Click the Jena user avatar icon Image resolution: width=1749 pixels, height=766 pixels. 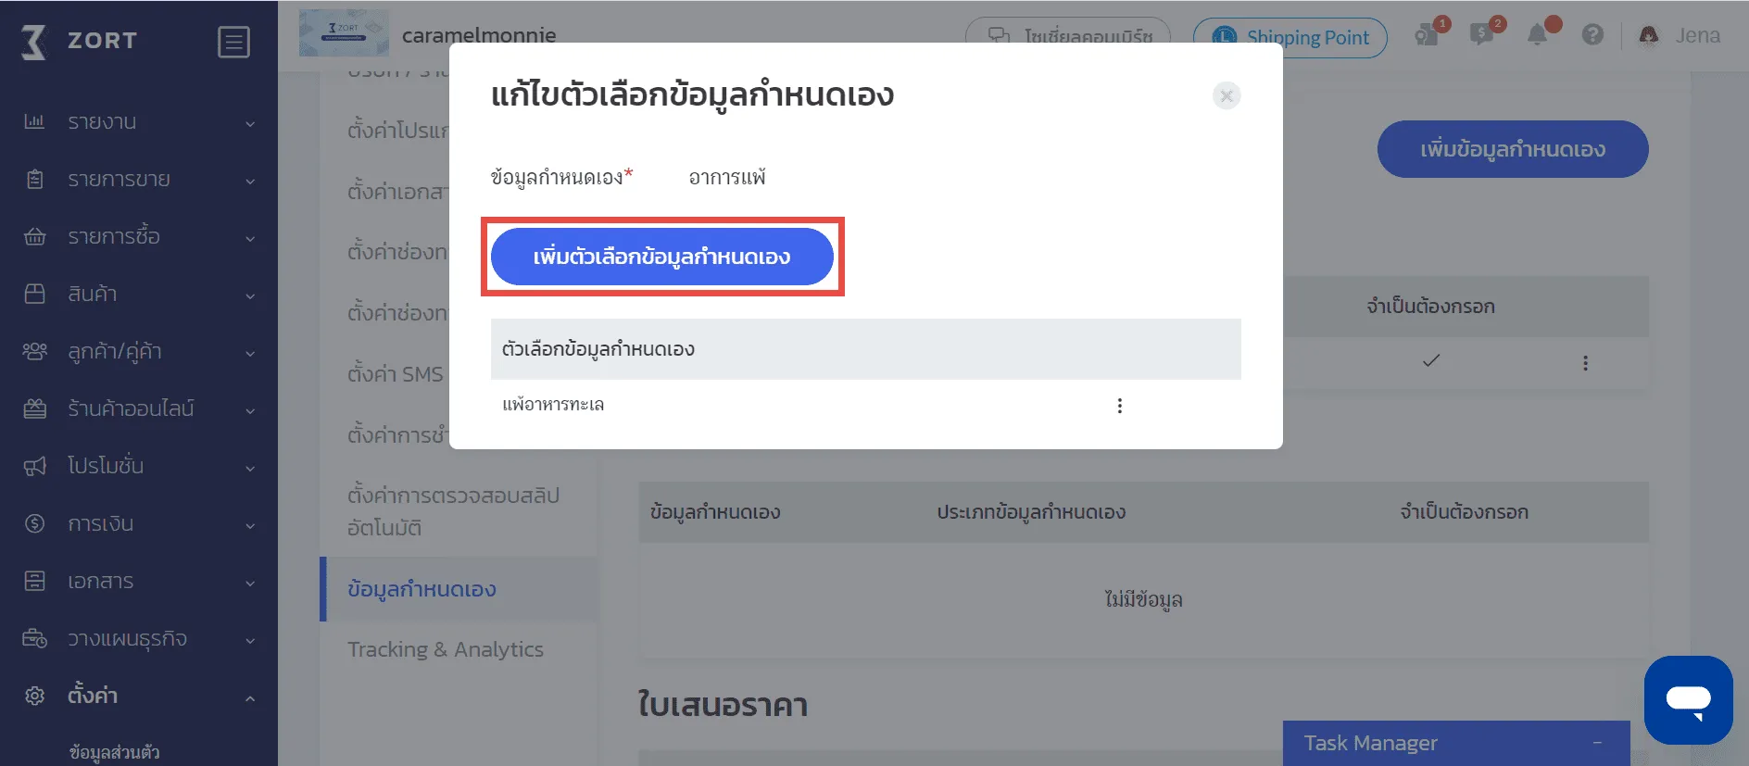tap(1649, 35)
